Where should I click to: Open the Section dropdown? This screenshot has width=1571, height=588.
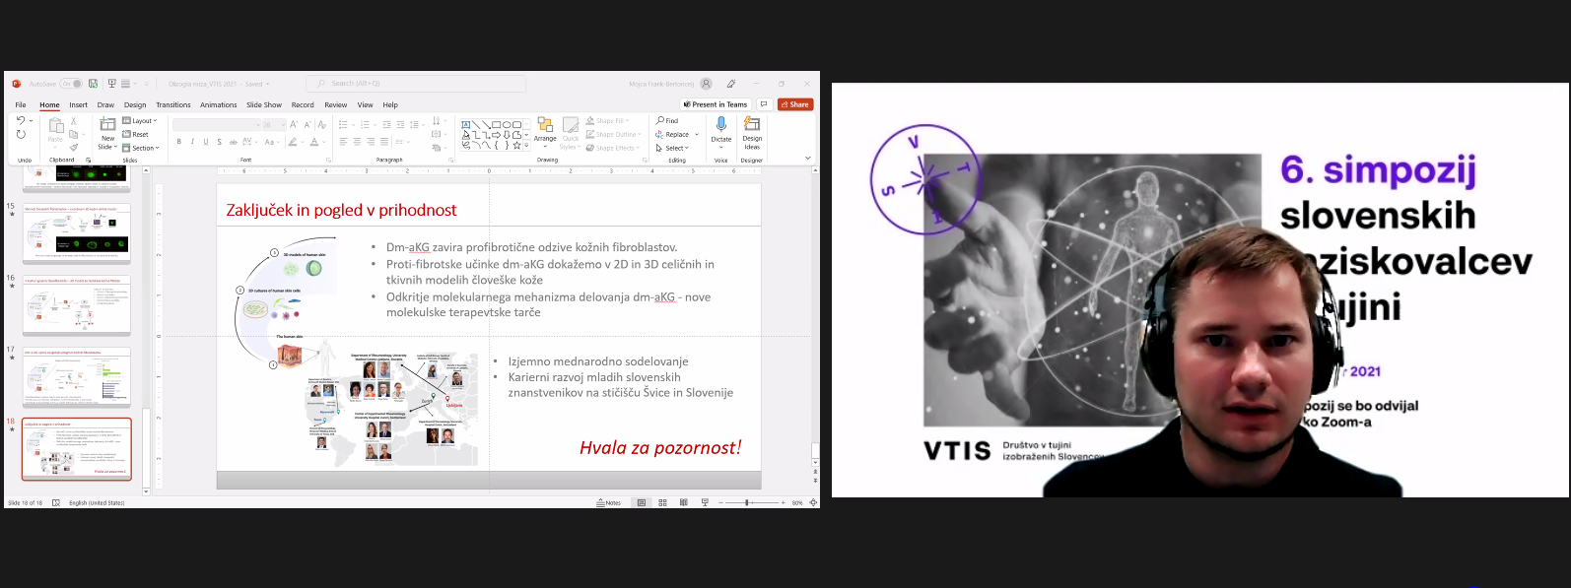click(x=141, y=148)
